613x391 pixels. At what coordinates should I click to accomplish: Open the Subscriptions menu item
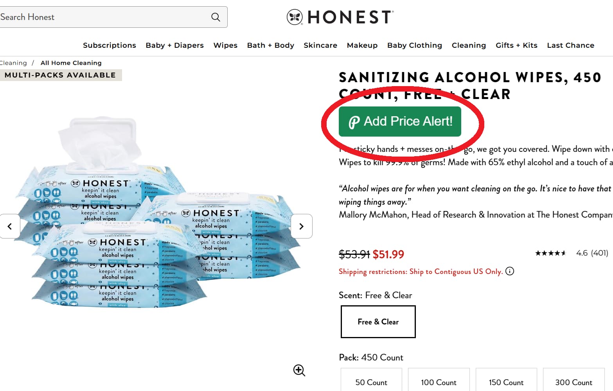(x=110, y=45)
